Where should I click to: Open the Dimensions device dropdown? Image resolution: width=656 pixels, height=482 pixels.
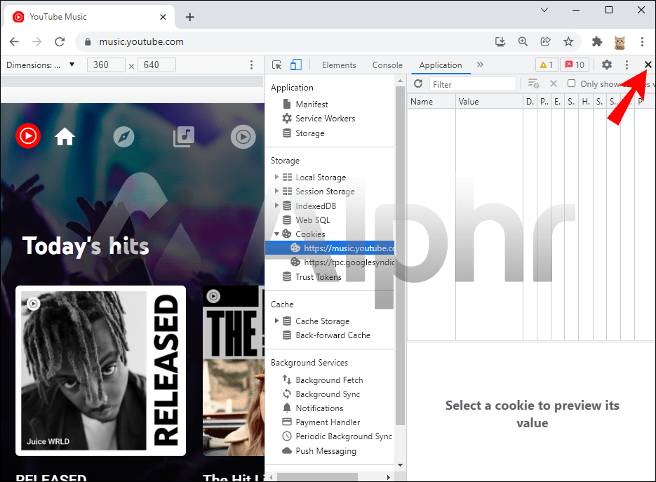tap(40, 65)
